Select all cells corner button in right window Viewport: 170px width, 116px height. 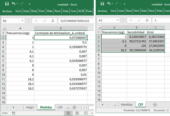99,28
